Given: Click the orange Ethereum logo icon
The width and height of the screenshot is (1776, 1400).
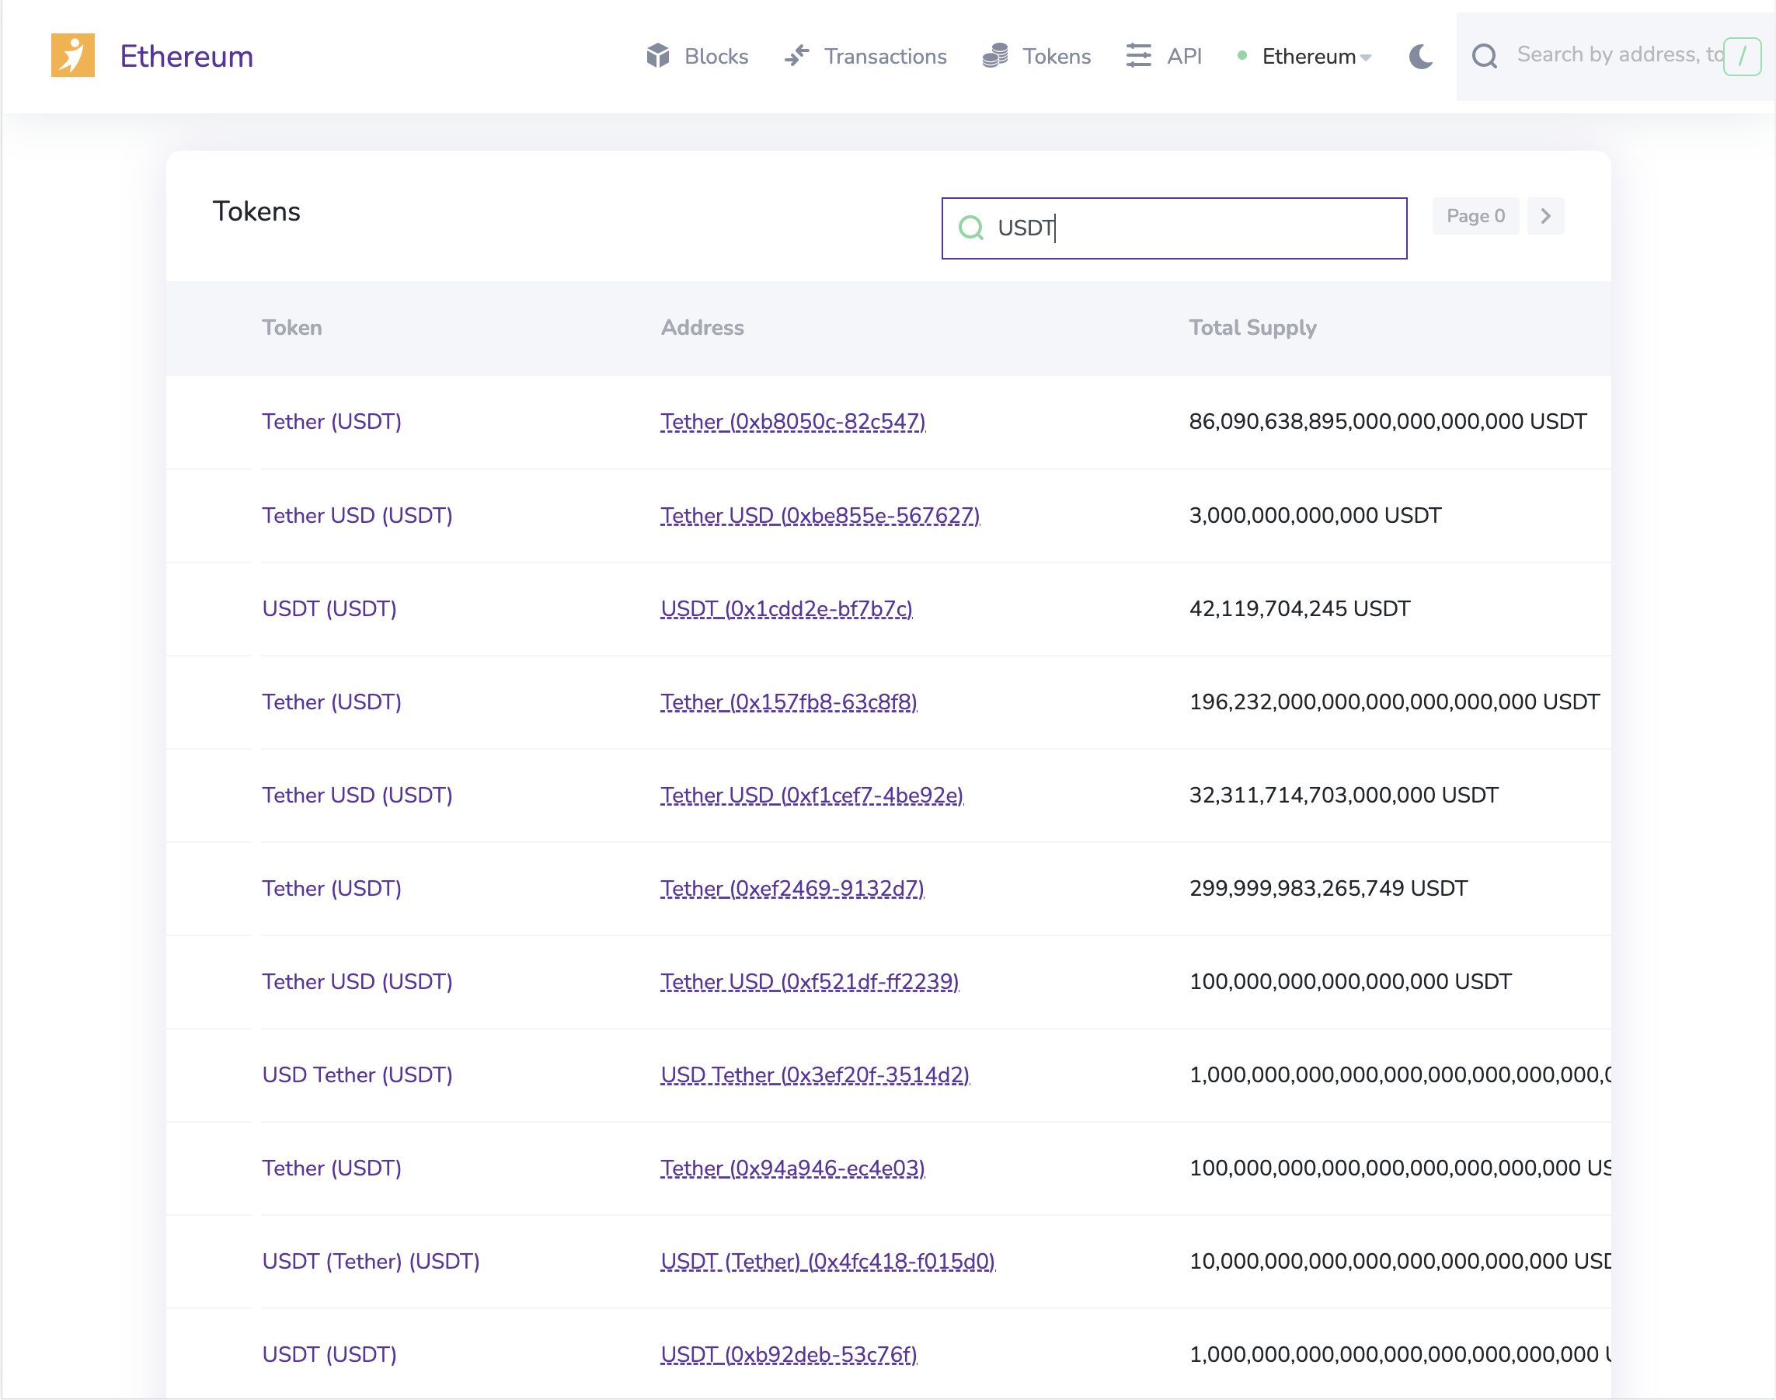Looking at the screenshot, I should 72,55.
